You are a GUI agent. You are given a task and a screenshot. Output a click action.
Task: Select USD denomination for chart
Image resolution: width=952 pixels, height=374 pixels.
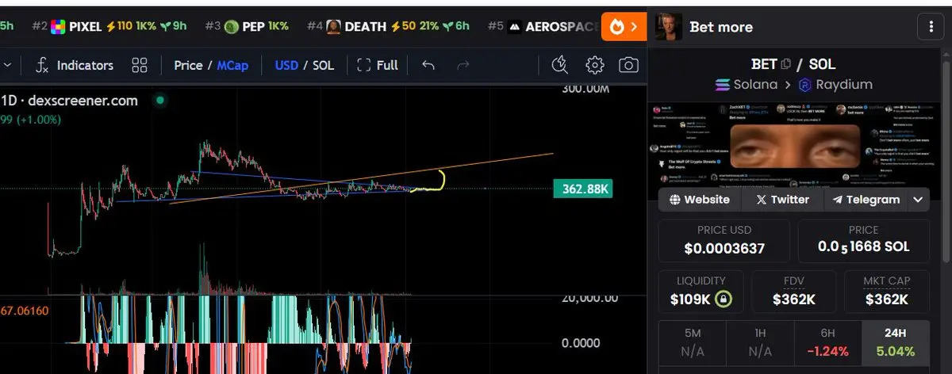coord(286,65)
